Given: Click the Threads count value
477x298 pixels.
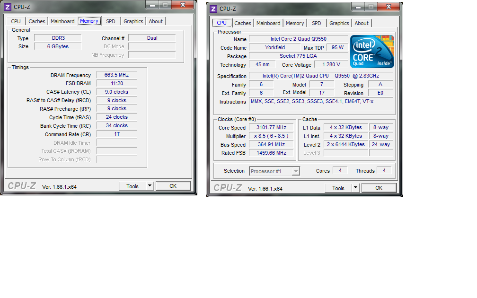Looking at the screenshot, I should pos(384,171).
